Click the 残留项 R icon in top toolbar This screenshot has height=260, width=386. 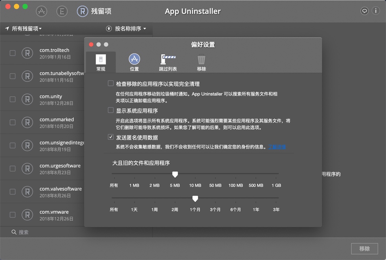[83, 11]
